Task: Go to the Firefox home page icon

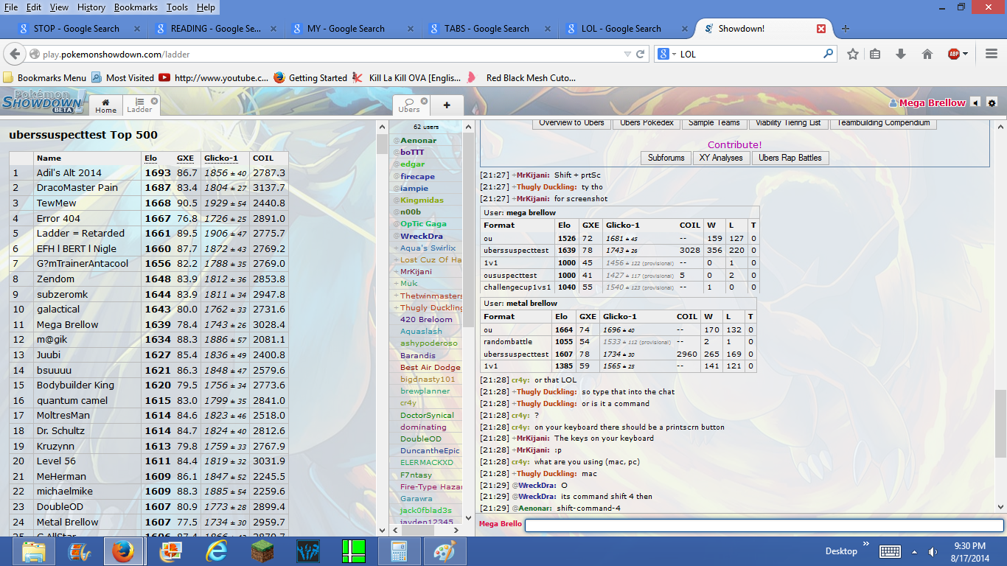Action: pos(927,54)
